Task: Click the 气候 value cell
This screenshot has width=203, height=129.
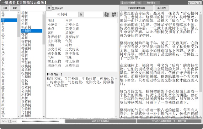Action: 69,41
